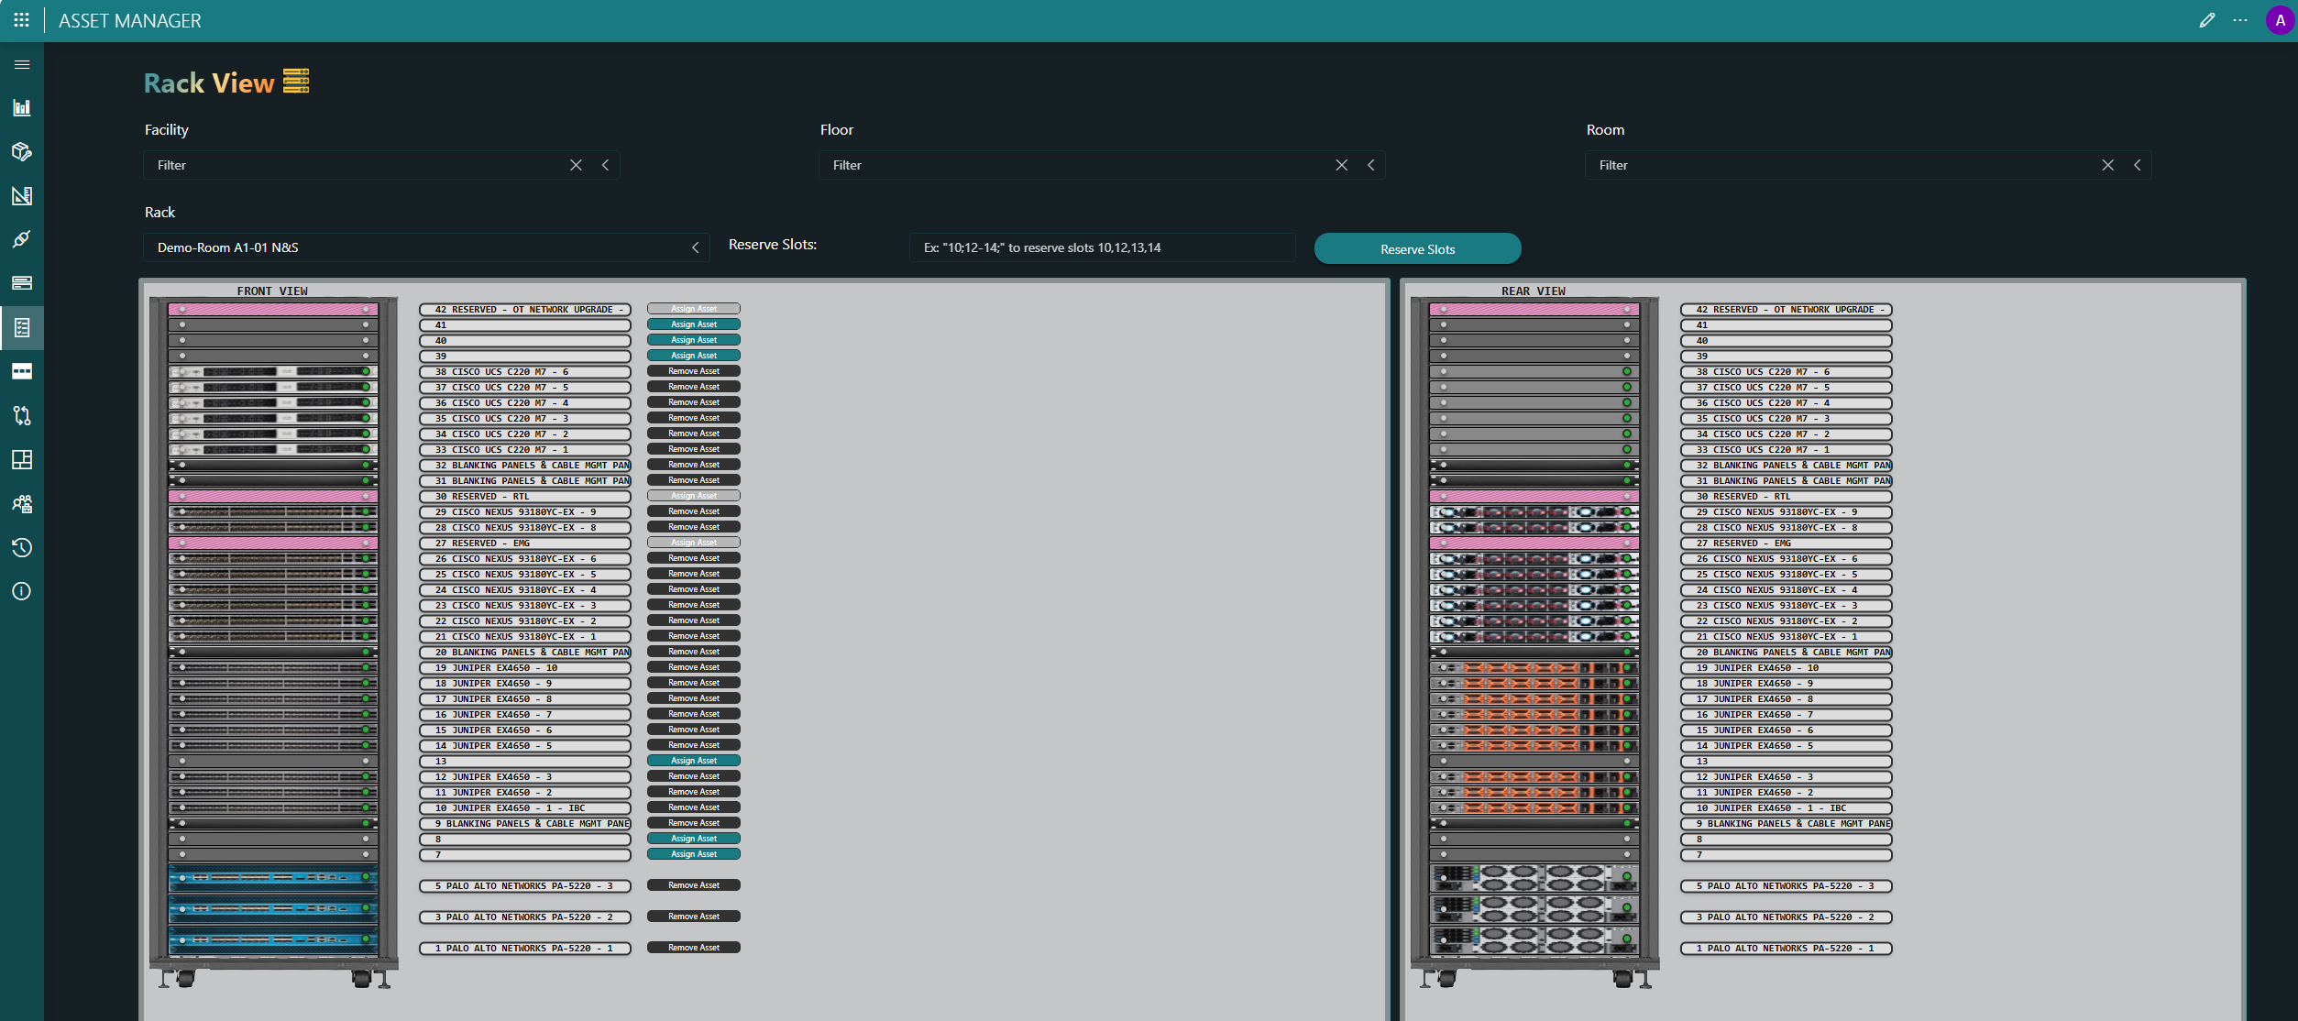
Task: Click inside the Reserve Slots input field
Action: point(1100,247)
